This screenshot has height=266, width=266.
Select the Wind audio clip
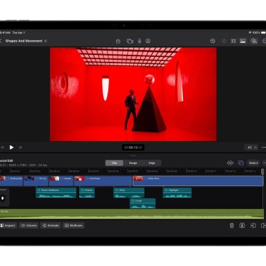pos(129,192)
